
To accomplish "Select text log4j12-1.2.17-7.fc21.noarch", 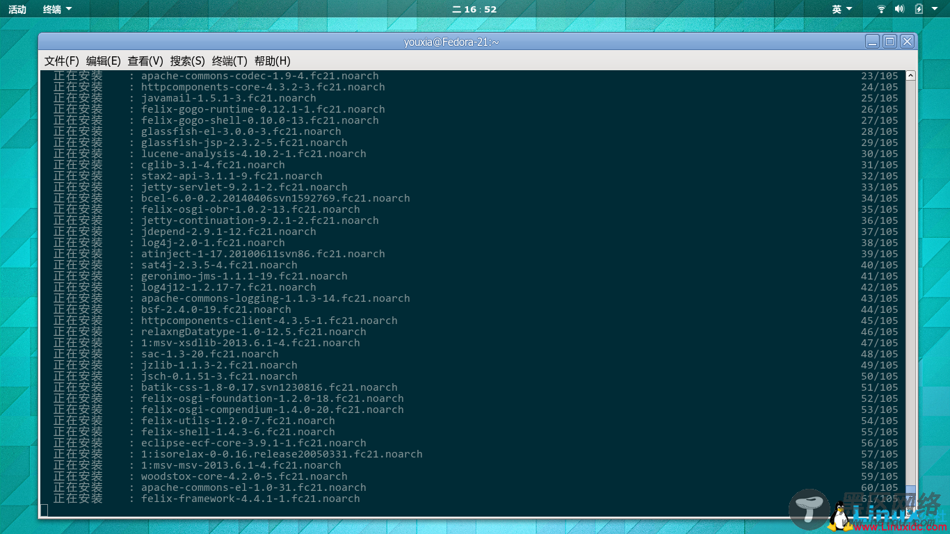I will [229, 287].
